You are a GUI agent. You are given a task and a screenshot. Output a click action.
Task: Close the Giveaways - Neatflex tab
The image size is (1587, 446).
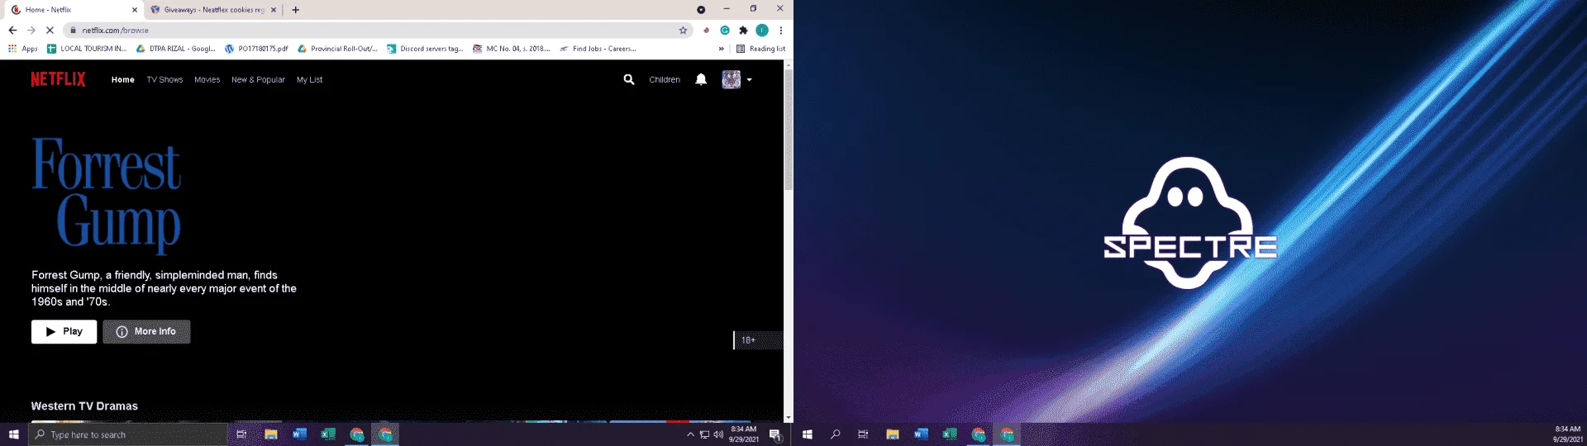click(x=274, y=10)
